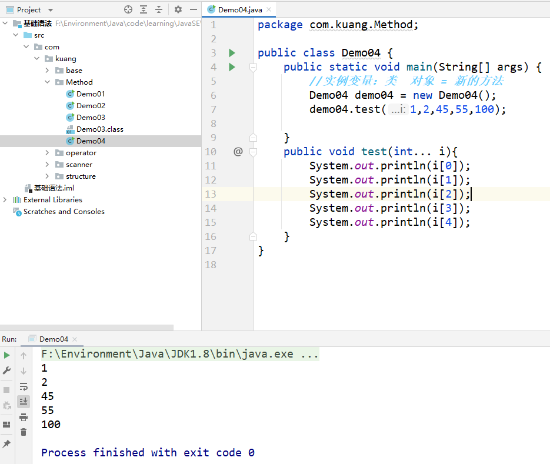Open the Project view dropdown arrow

(x=51, y=10)
